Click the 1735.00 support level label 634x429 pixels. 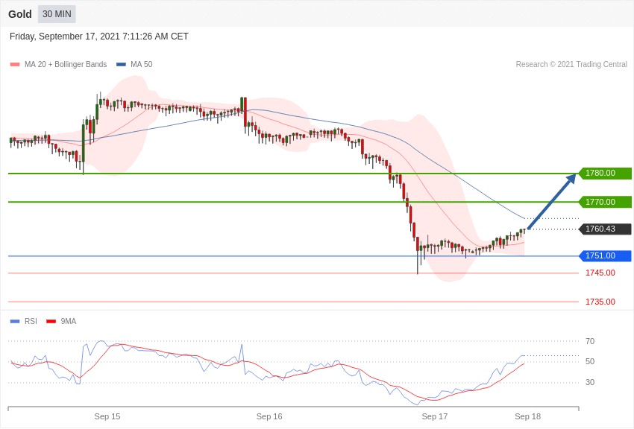click(x=600, y=302)
